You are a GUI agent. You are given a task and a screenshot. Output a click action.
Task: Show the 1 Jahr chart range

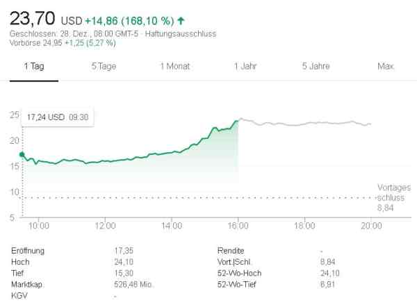pos(246,67)
